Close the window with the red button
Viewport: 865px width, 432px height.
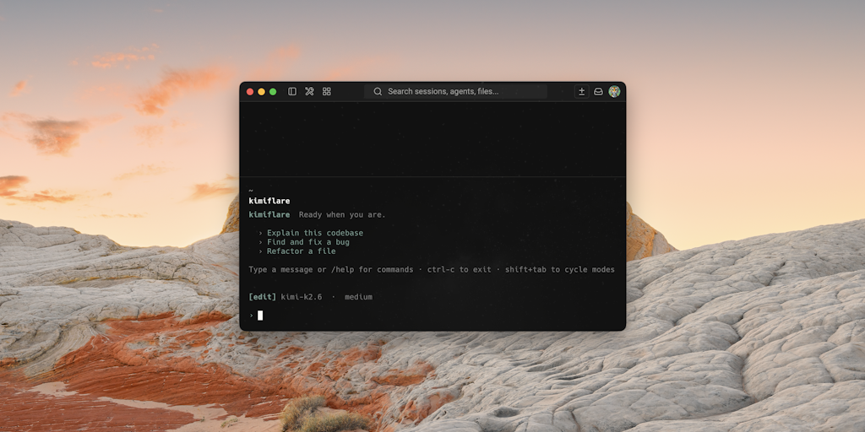click(x=250, y=91)
